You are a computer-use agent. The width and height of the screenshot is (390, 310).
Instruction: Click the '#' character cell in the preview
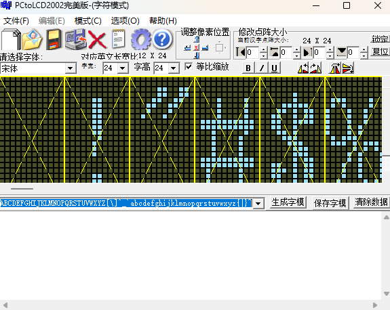227,129
